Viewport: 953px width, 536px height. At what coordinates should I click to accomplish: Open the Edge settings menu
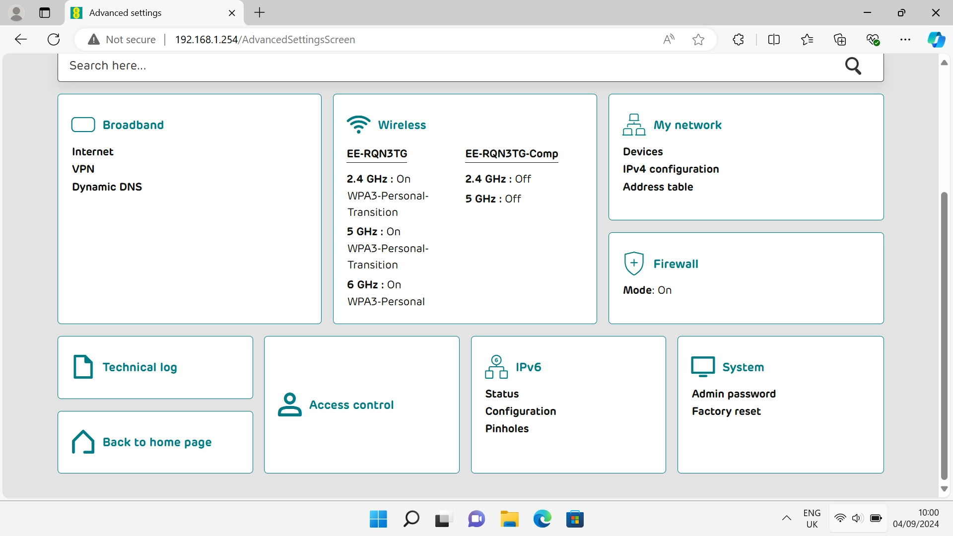[x=906, y=39]
